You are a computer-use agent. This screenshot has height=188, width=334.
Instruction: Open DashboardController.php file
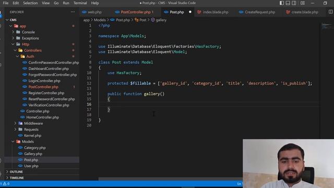click(49, 68)
